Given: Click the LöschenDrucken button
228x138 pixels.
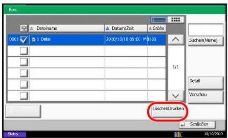Looking at the screenshot, I should [168, 111].
